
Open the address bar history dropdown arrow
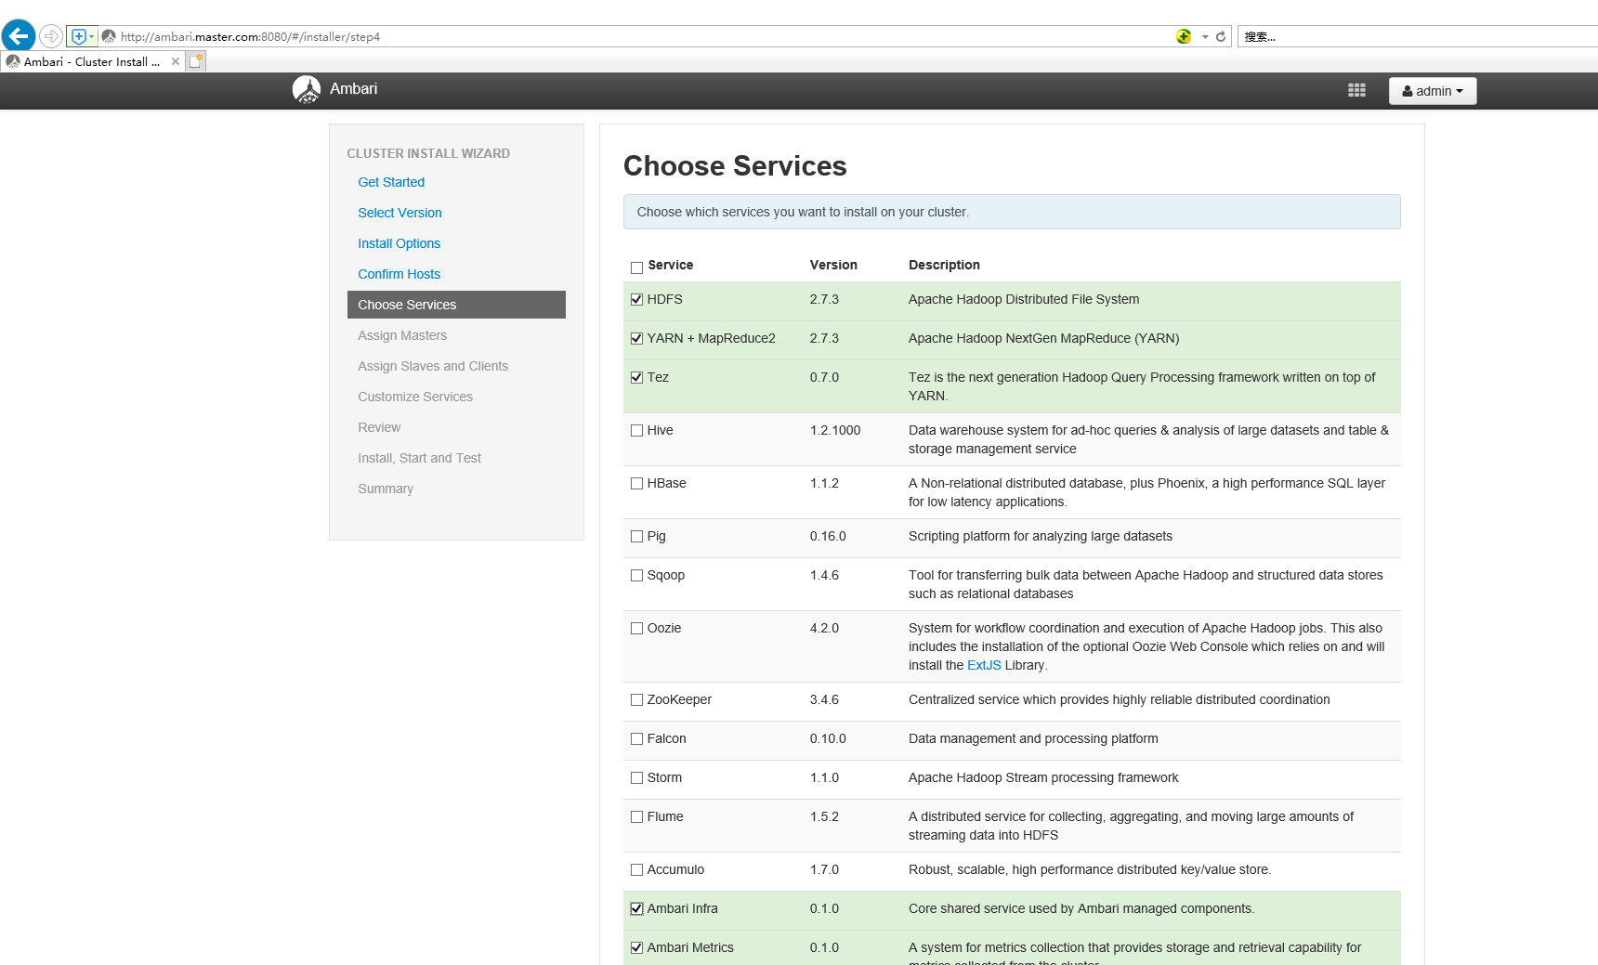pos(1205,37)
